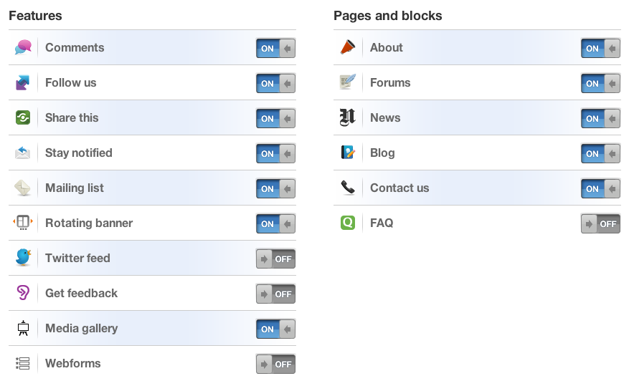The image size is (629, 386).
Task: Turn off the Comments toggle
Action: pyautogui.click(x=275, y=48)
